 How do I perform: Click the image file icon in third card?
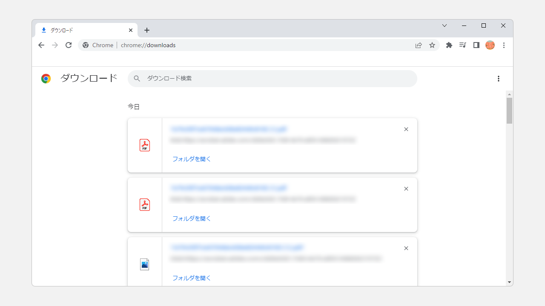click(x=145, y=264)
